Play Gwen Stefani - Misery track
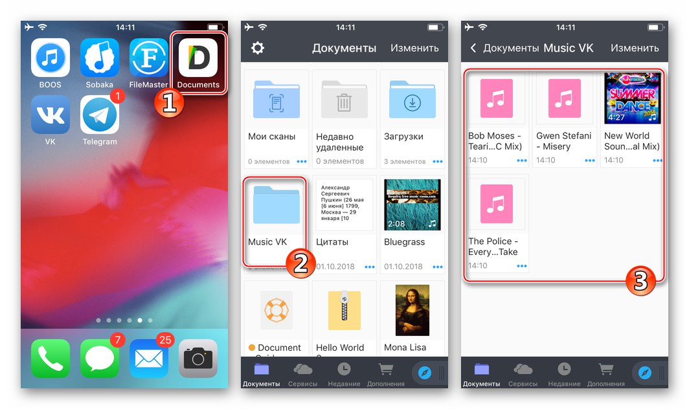 [x=564, y=118]
